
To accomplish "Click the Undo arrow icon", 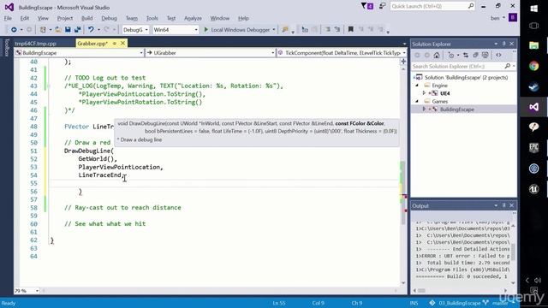I will [91, 30].
